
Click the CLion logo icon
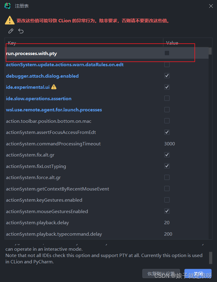(8, 6)
